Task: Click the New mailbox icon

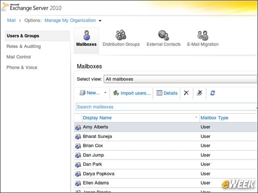Action: [82, 93]
